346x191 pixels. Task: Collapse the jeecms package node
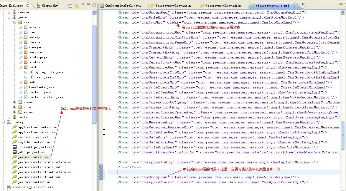pos(9,17)
